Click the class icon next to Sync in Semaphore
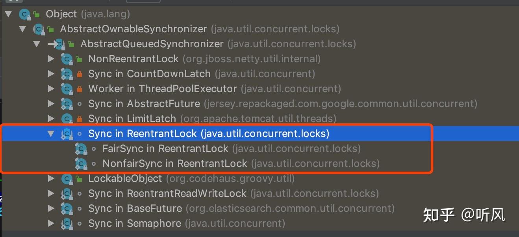 tap(66, 224)
